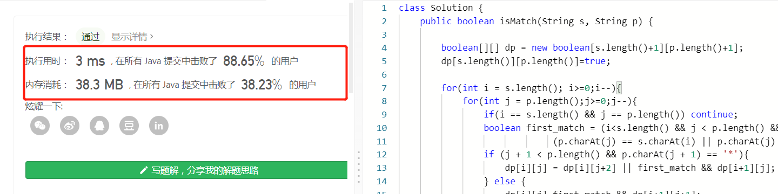This screenshot has width=778, height=194.
Task: Share result via LinkedIn icon
Action: point(159,126)
